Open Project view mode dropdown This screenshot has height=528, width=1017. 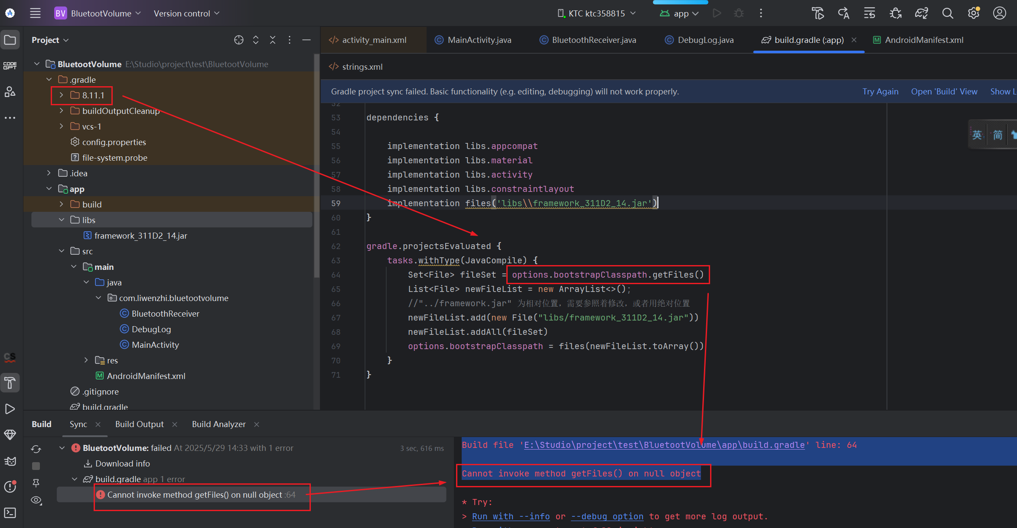(50, 40)
